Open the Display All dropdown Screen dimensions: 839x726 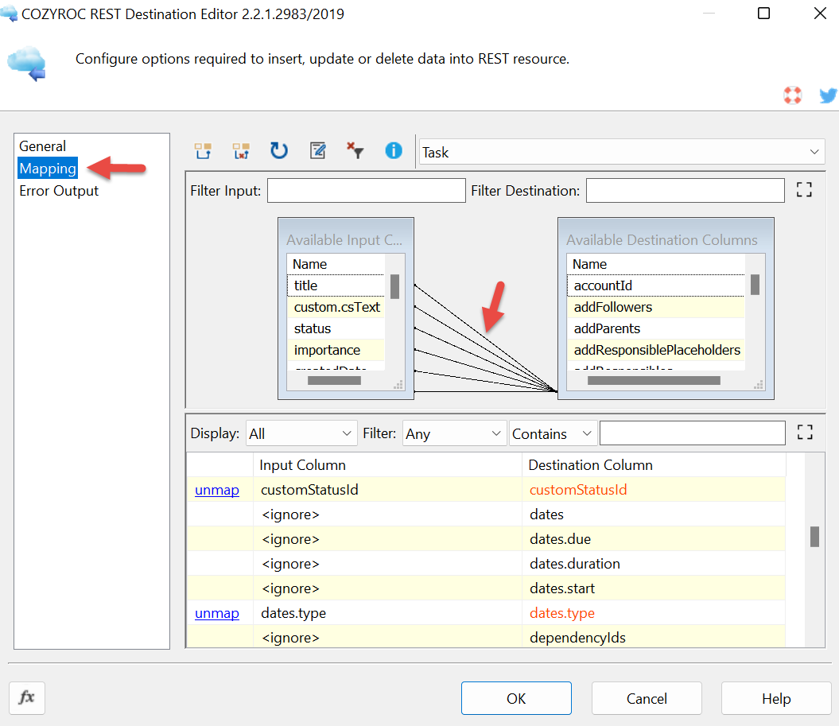(x=301, y=433)
